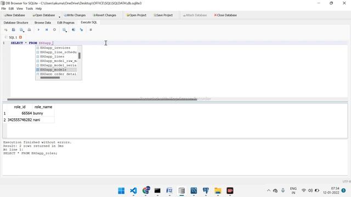This screenshot has width=351, height=197.
Task: Click Open Database button
Action: tap(44, 15)
